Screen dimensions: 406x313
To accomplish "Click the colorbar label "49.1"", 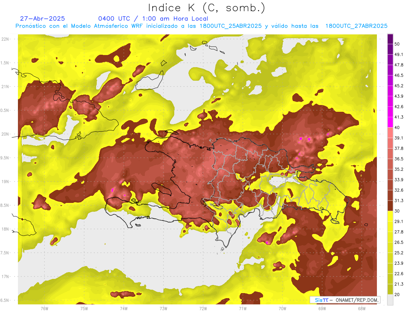I will (x=399, y=54).
